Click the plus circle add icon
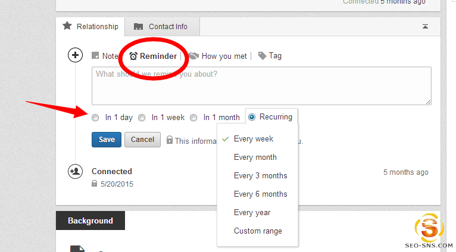Screen dimensions: 456x252 pos(76,56)
